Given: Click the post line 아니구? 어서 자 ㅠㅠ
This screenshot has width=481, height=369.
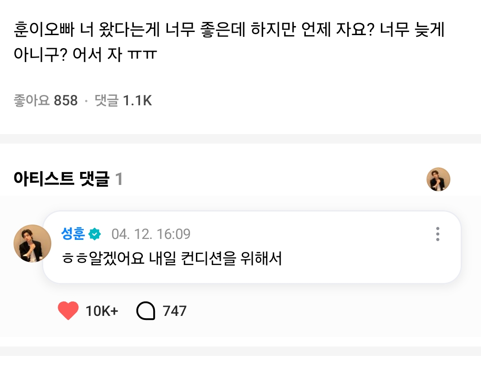Looking at the screenshot, I should (85, 56).
